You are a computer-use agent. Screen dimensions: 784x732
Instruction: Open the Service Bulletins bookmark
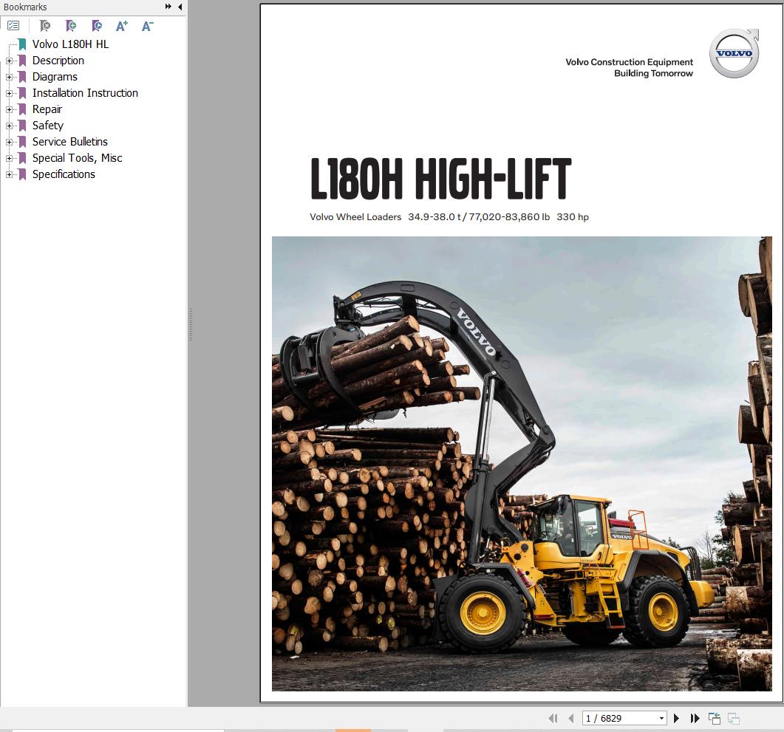pyautogui.click(x=70, y=141)
